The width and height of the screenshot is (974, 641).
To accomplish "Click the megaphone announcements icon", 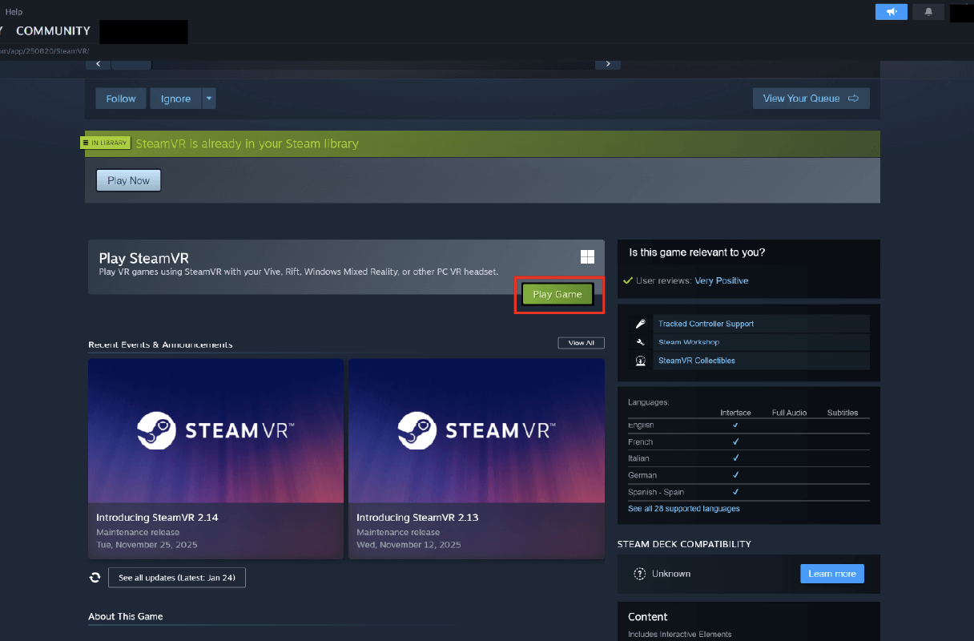I will (891, 12).
